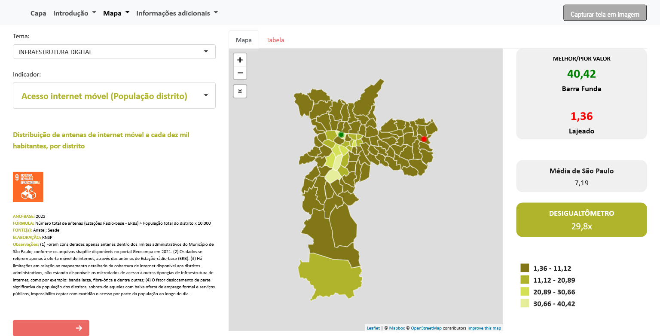
Task: Click the map fullscreen collapse icon
Action: click(240, 91)
